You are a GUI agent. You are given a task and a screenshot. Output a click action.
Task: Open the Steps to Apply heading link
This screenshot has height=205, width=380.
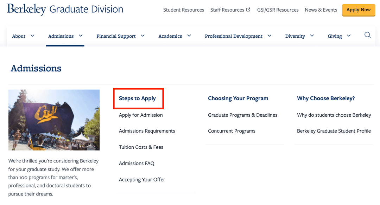tap(137, 98)
